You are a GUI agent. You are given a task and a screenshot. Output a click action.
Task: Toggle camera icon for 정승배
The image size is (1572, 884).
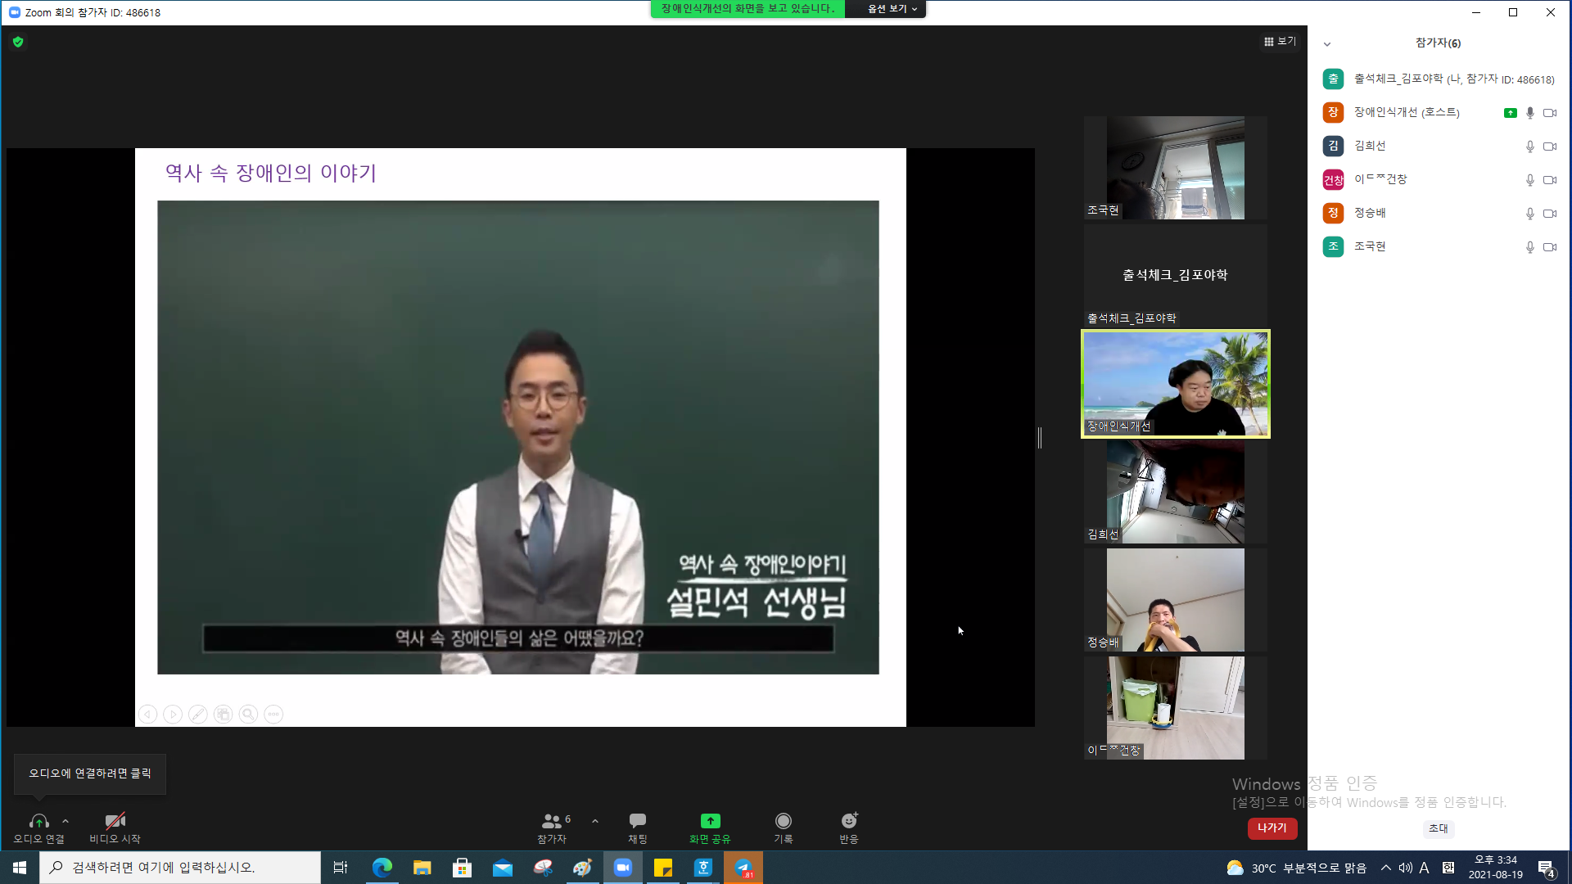pyautogui.click(x=1550, y=214)
